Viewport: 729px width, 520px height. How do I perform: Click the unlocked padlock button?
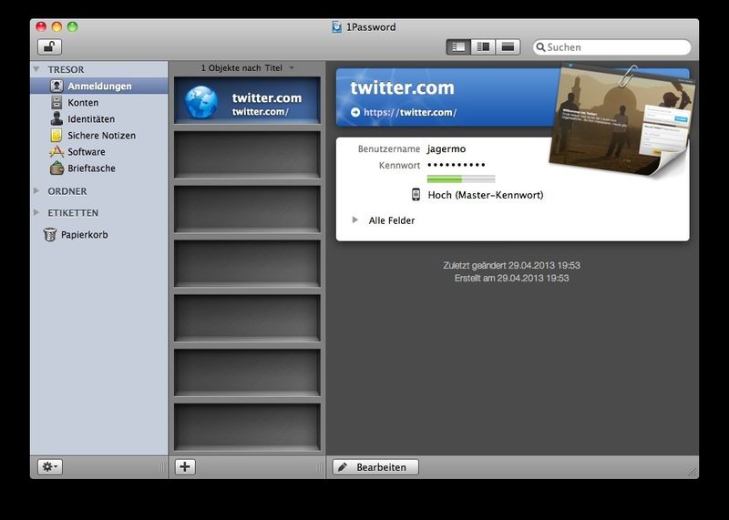click(x=50, y=47)
